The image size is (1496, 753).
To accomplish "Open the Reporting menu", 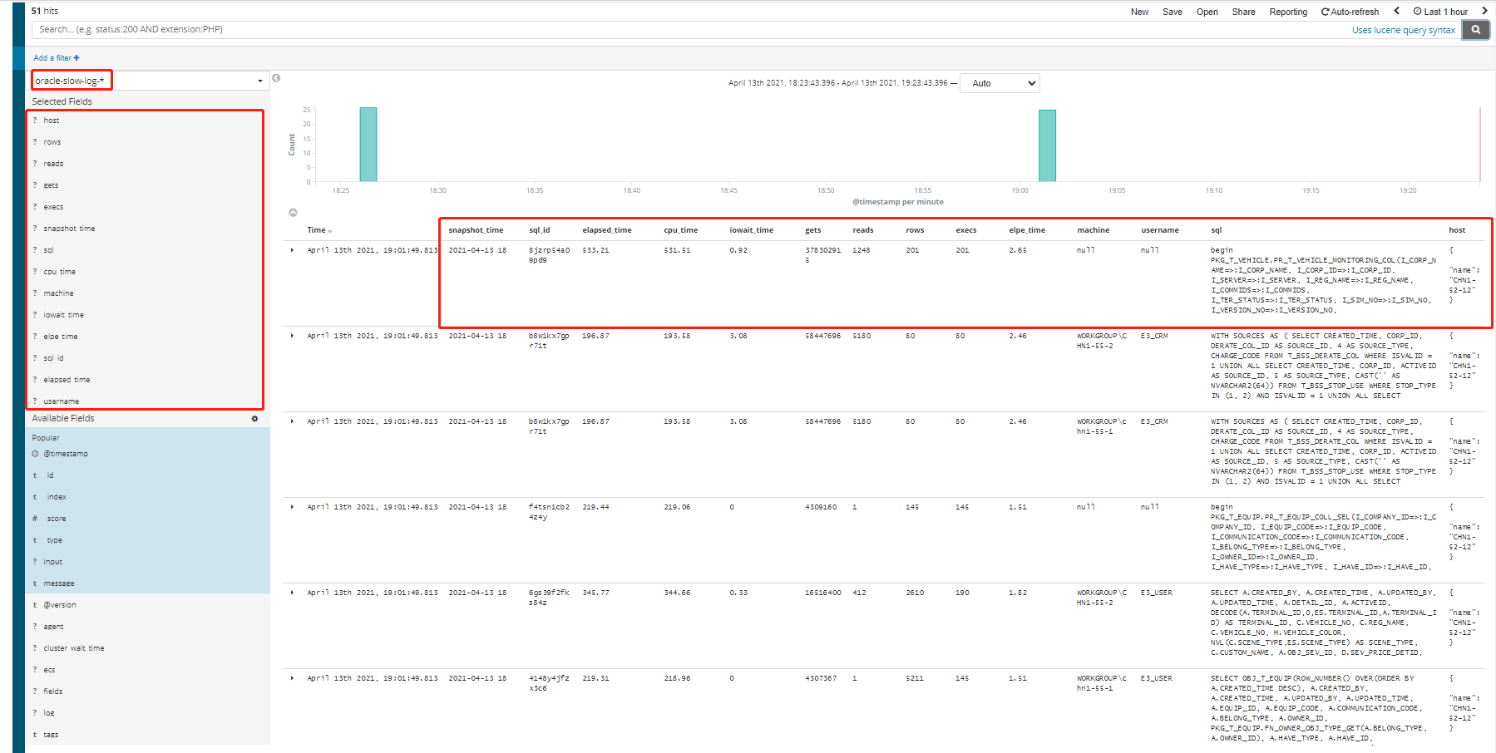I will 1287,11.
